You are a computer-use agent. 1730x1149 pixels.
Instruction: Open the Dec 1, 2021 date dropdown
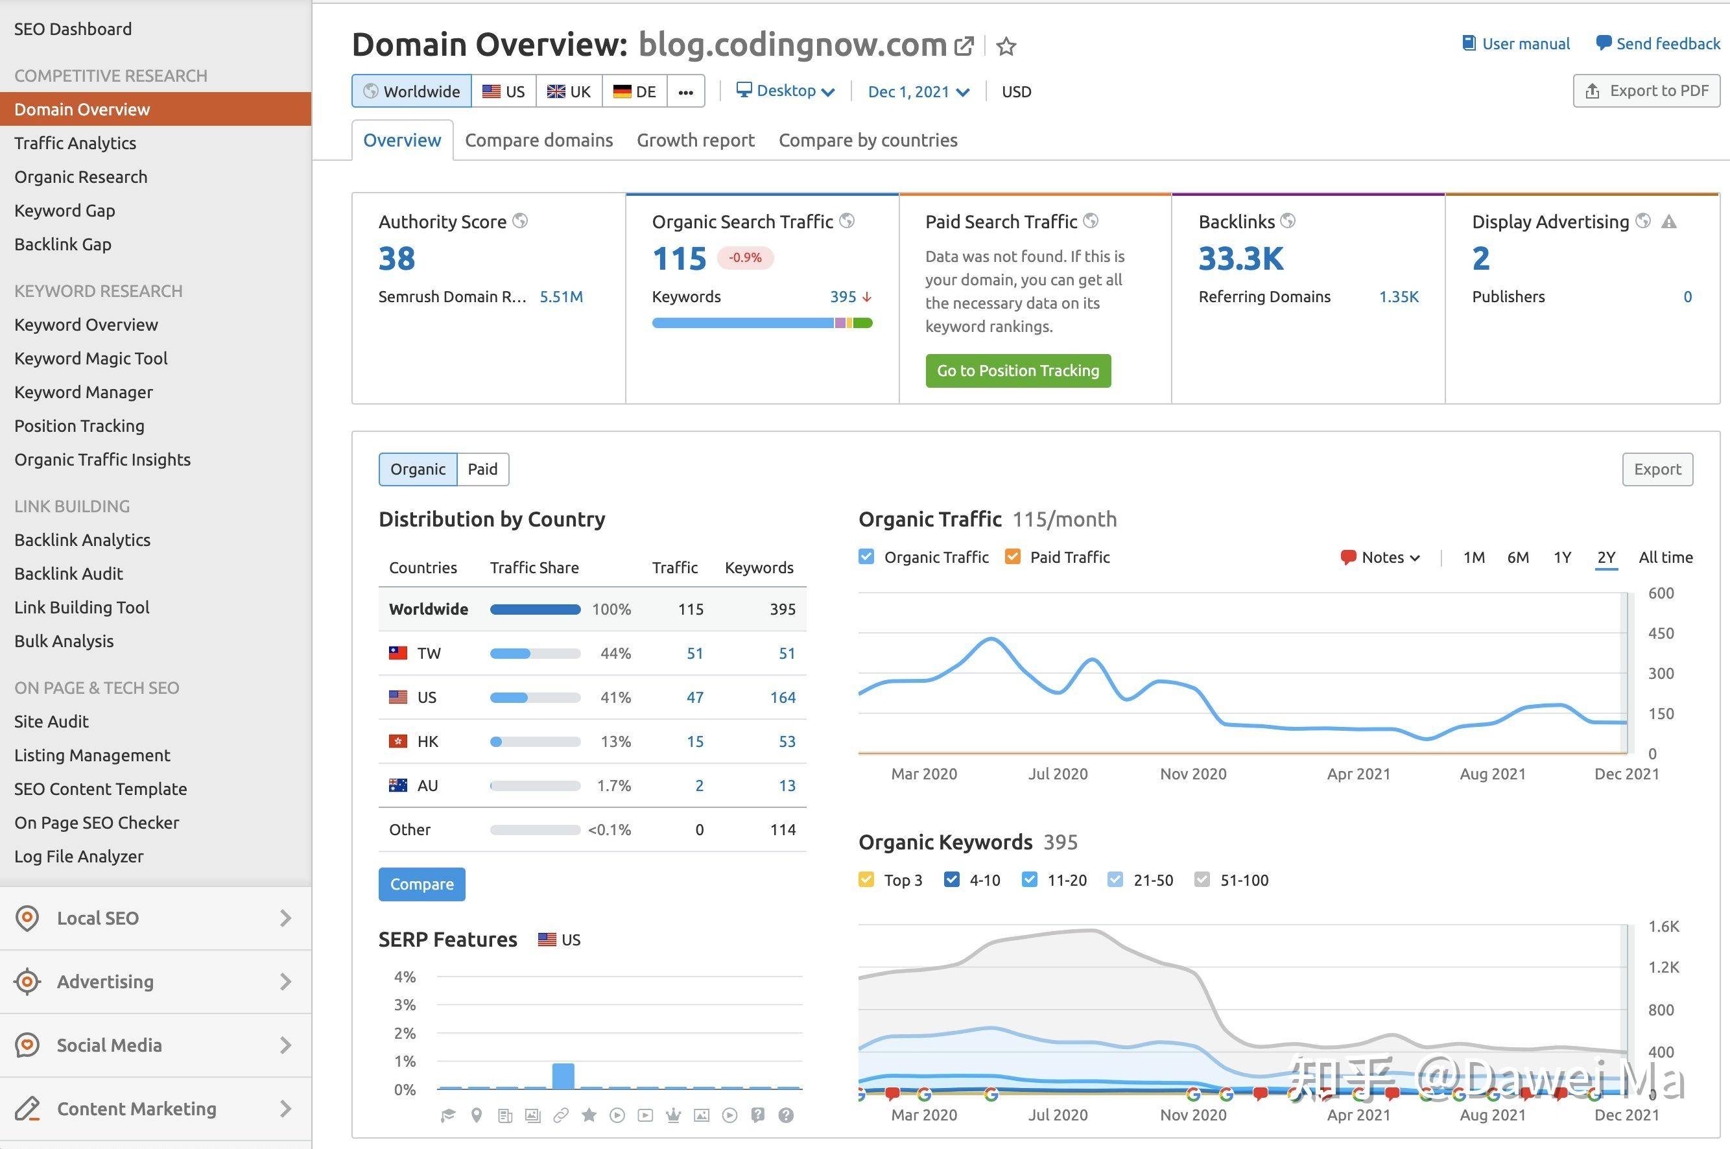[x=918, y=91]
